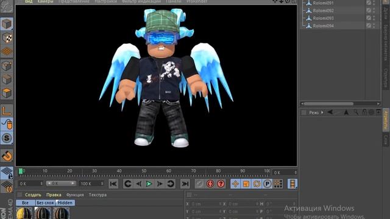390x219 pixels.
Task: Click the S Viewport Solo icon
Action: [x=7, y=138]
